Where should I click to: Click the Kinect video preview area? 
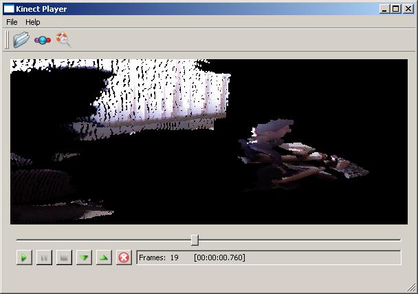[209, 142]
